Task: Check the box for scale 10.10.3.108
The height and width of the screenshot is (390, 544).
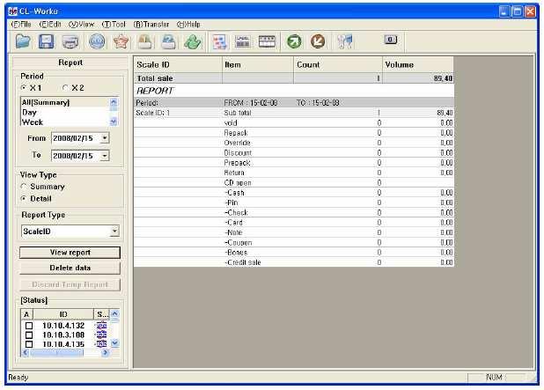Action: 29,335
